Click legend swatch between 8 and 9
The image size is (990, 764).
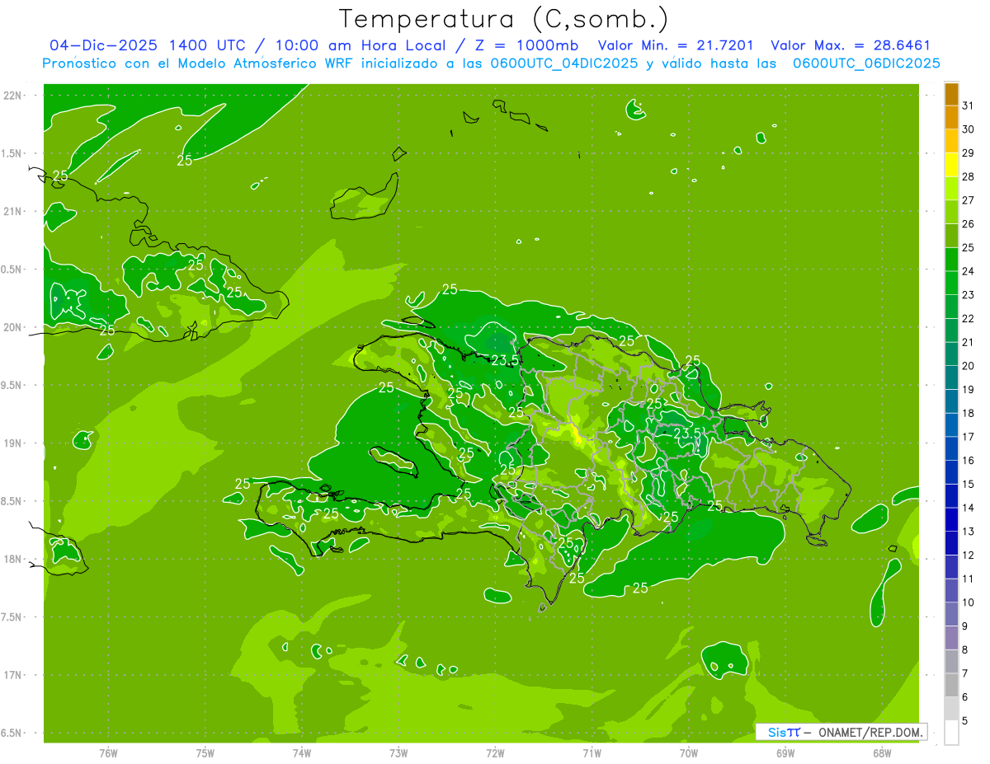[951, 638]
